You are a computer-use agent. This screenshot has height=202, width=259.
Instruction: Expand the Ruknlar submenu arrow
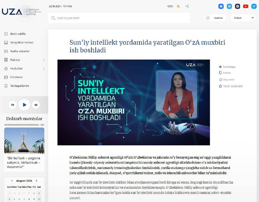click(x=44, y=60)
